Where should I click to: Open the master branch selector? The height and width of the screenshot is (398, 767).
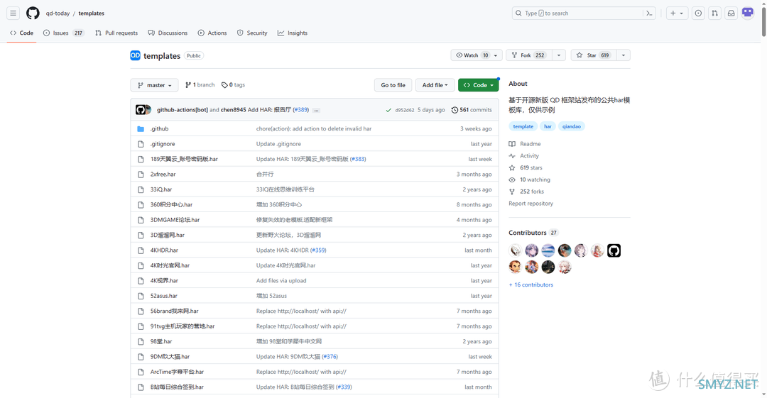coord(154,85)
